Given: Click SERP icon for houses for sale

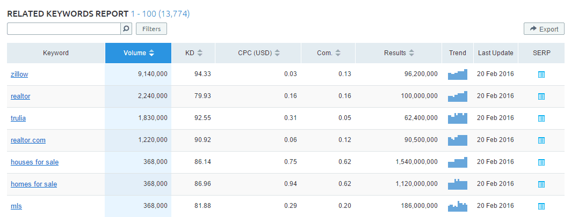Looking at the screenshot, I should click(x=541, y=162).
